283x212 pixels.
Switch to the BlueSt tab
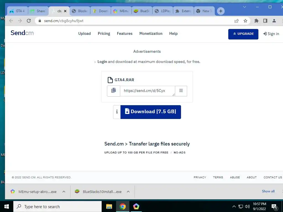click(142, 11)
